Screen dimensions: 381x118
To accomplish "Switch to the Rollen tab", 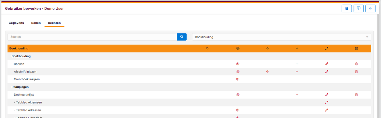I will click(x=36, y=23).
